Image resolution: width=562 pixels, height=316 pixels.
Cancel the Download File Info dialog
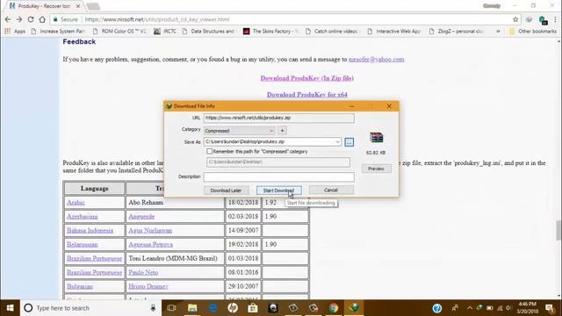[331, 190]
